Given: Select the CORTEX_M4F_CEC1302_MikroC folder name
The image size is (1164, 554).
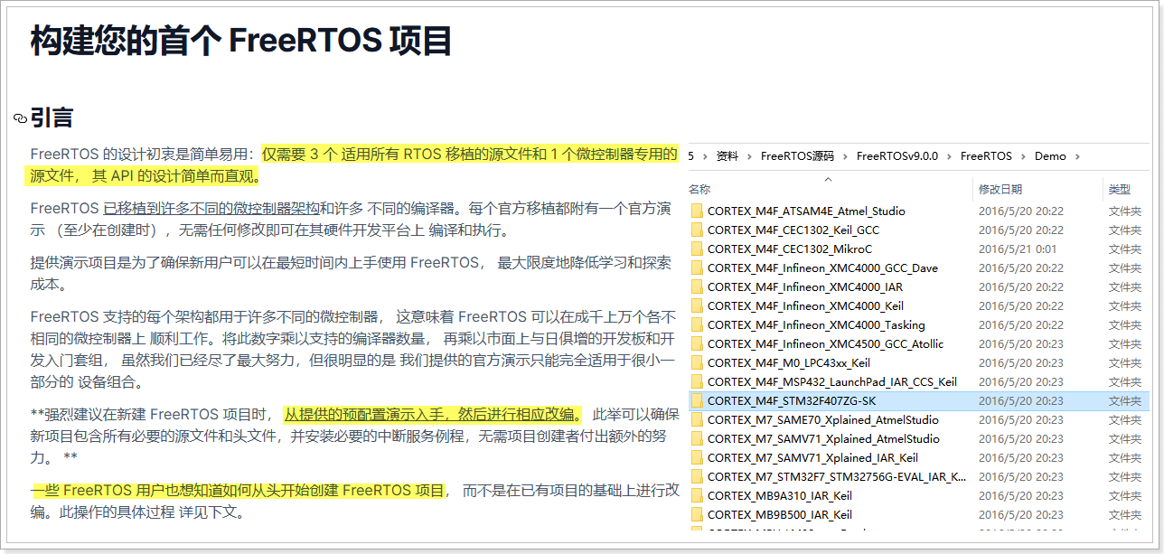Looking at the screenshot, I should (x=790, y=249).
